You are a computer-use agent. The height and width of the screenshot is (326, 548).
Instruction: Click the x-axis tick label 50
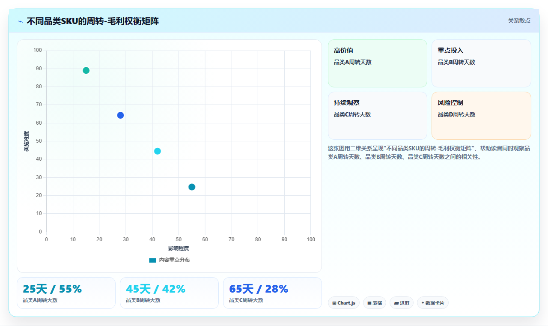(x=179, y=239)
